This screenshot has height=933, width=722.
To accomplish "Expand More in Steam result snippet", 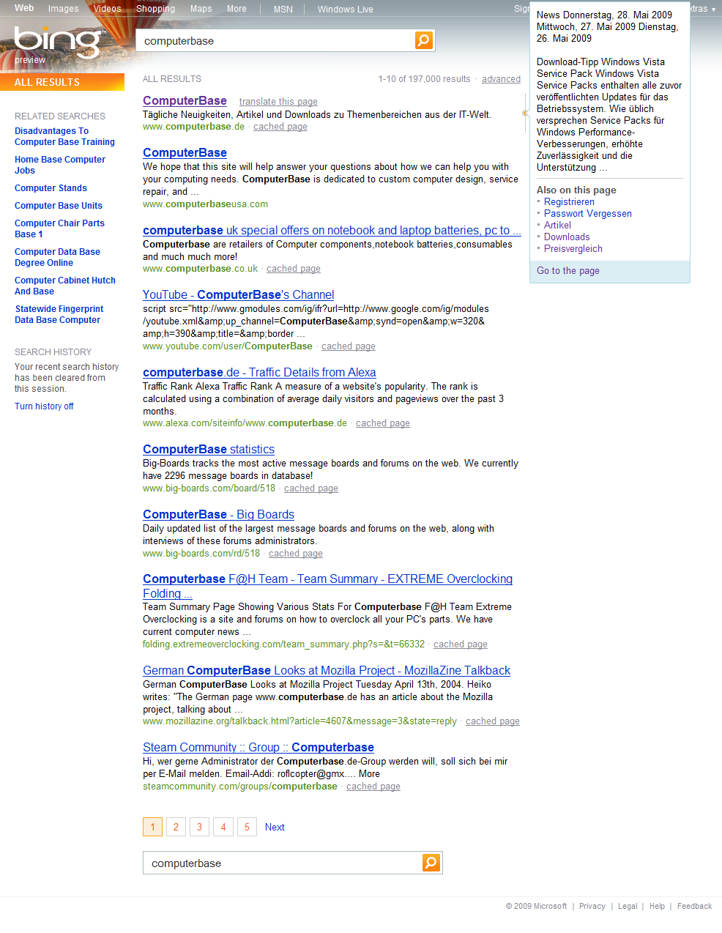I will coord(369,774).
